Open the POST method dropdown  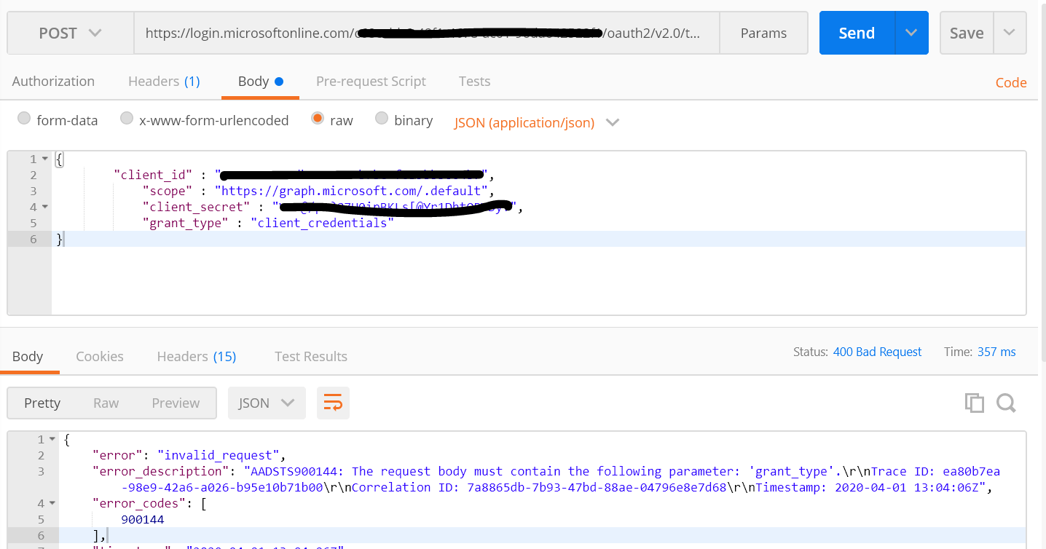[x=71, y=33]
